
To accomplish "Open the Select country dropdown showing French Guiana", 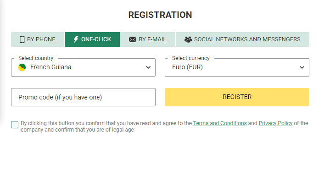I will coord(83,67).
